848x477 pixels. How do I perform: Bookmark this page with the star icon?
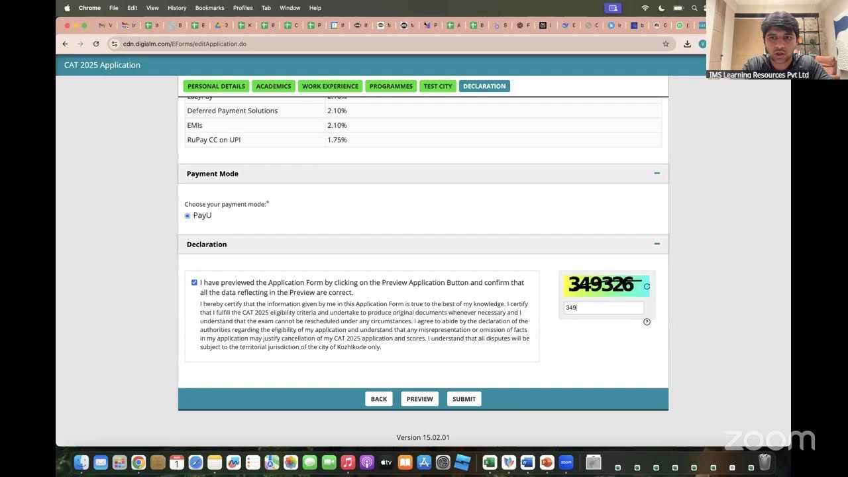click(x=666, y=44)
